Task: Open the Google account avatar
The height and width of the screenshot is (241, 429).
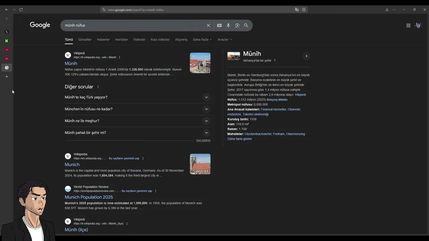Action: [x=418, y=25]
